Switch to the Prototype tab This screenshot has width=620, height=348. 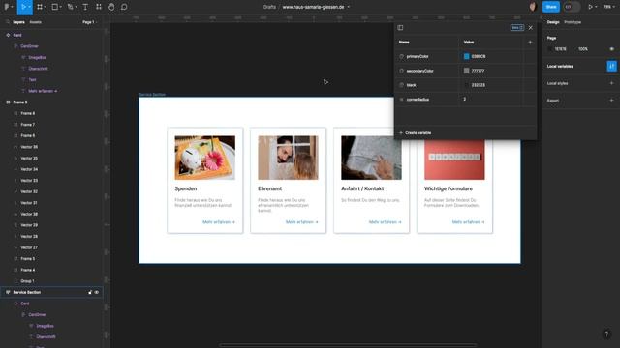[x=573, y=22]
